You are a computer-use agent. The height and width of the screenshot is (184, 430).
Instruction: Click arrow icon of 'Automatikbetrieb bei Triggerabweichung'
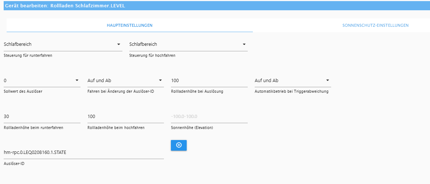(x=327, y=80)
